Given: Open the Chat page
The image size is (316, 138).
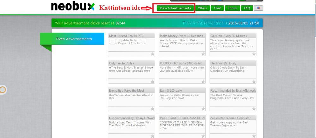Looking at the screenshot, I should point(217,8).
